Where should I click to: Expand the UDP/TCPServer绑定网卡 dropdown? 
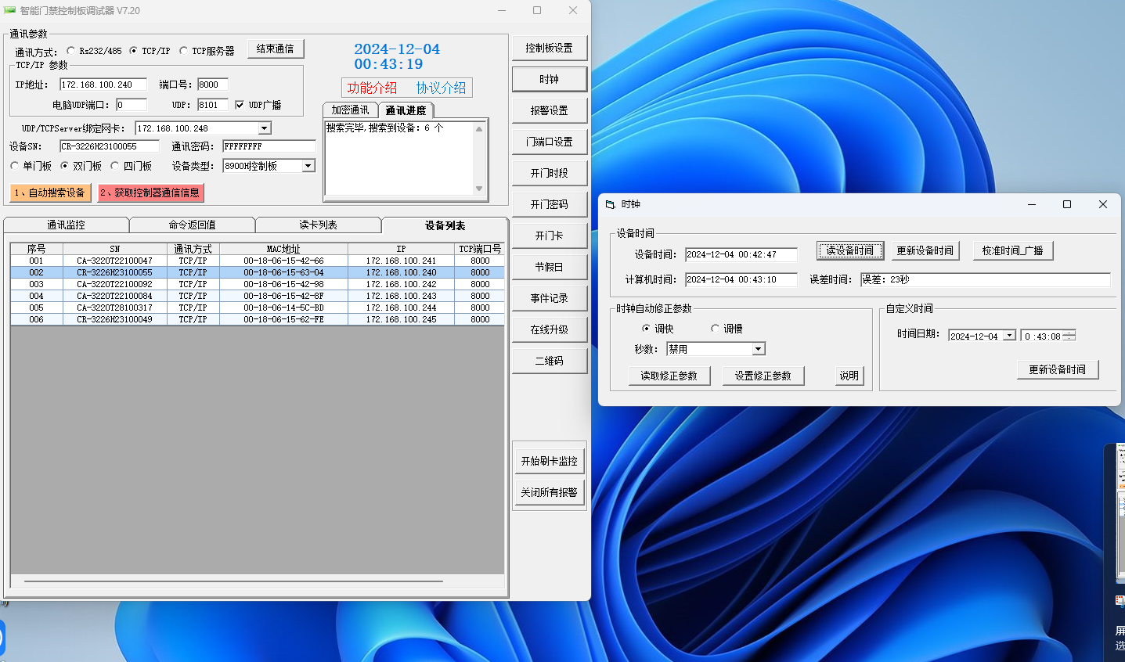pyautogui.click(x=265, y=128)
